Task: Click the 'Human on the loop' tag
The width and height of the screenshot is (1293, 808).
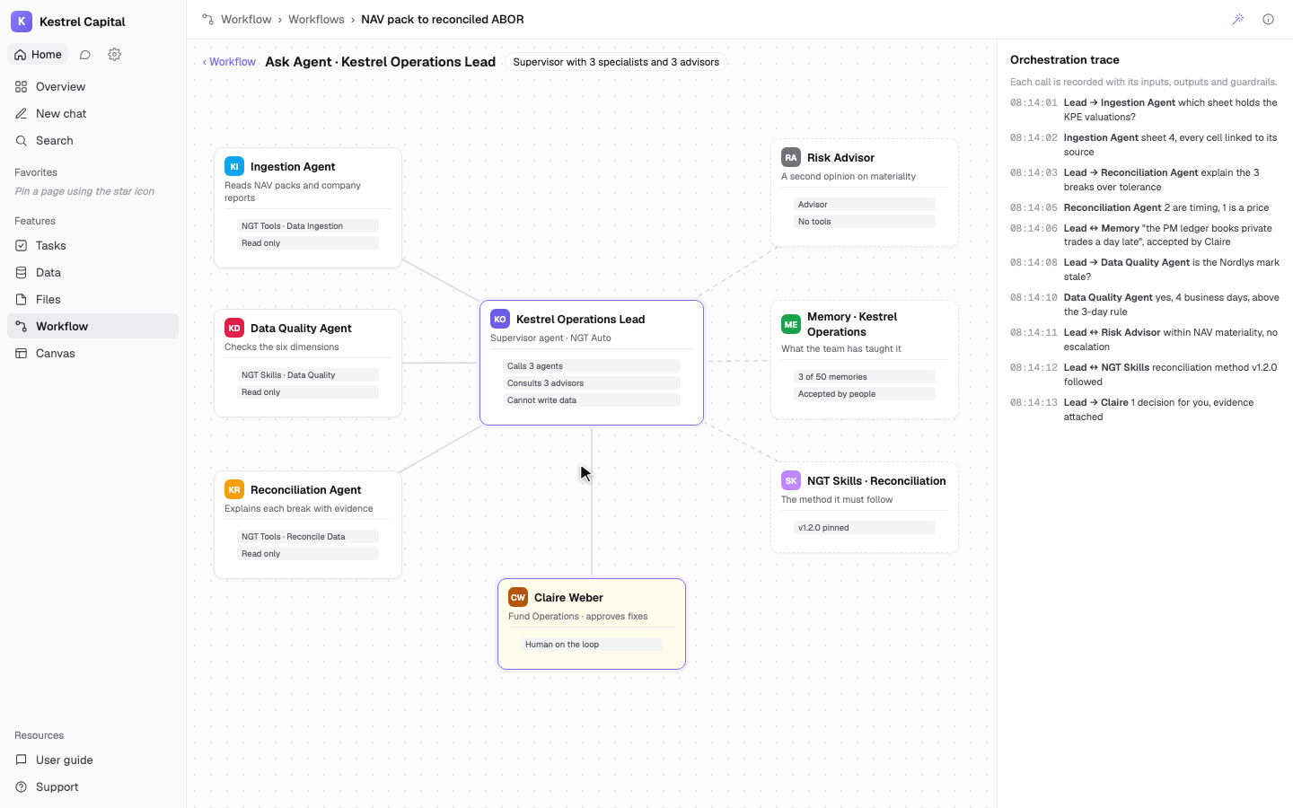Action: pos(592,645)
